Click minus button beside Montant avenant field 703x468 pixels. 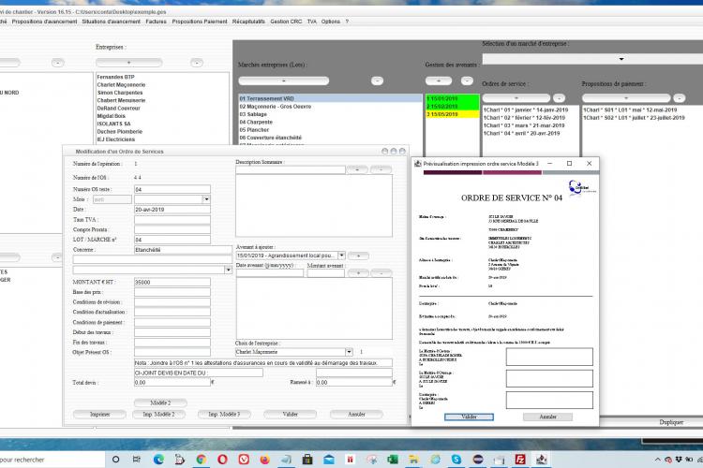(x=381, y=272)
